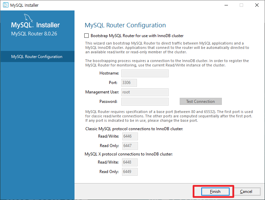Select Classic protocol Read/Write port 6446 field
265x200 pixels.
pyautogui.click(x=130, y=136)
